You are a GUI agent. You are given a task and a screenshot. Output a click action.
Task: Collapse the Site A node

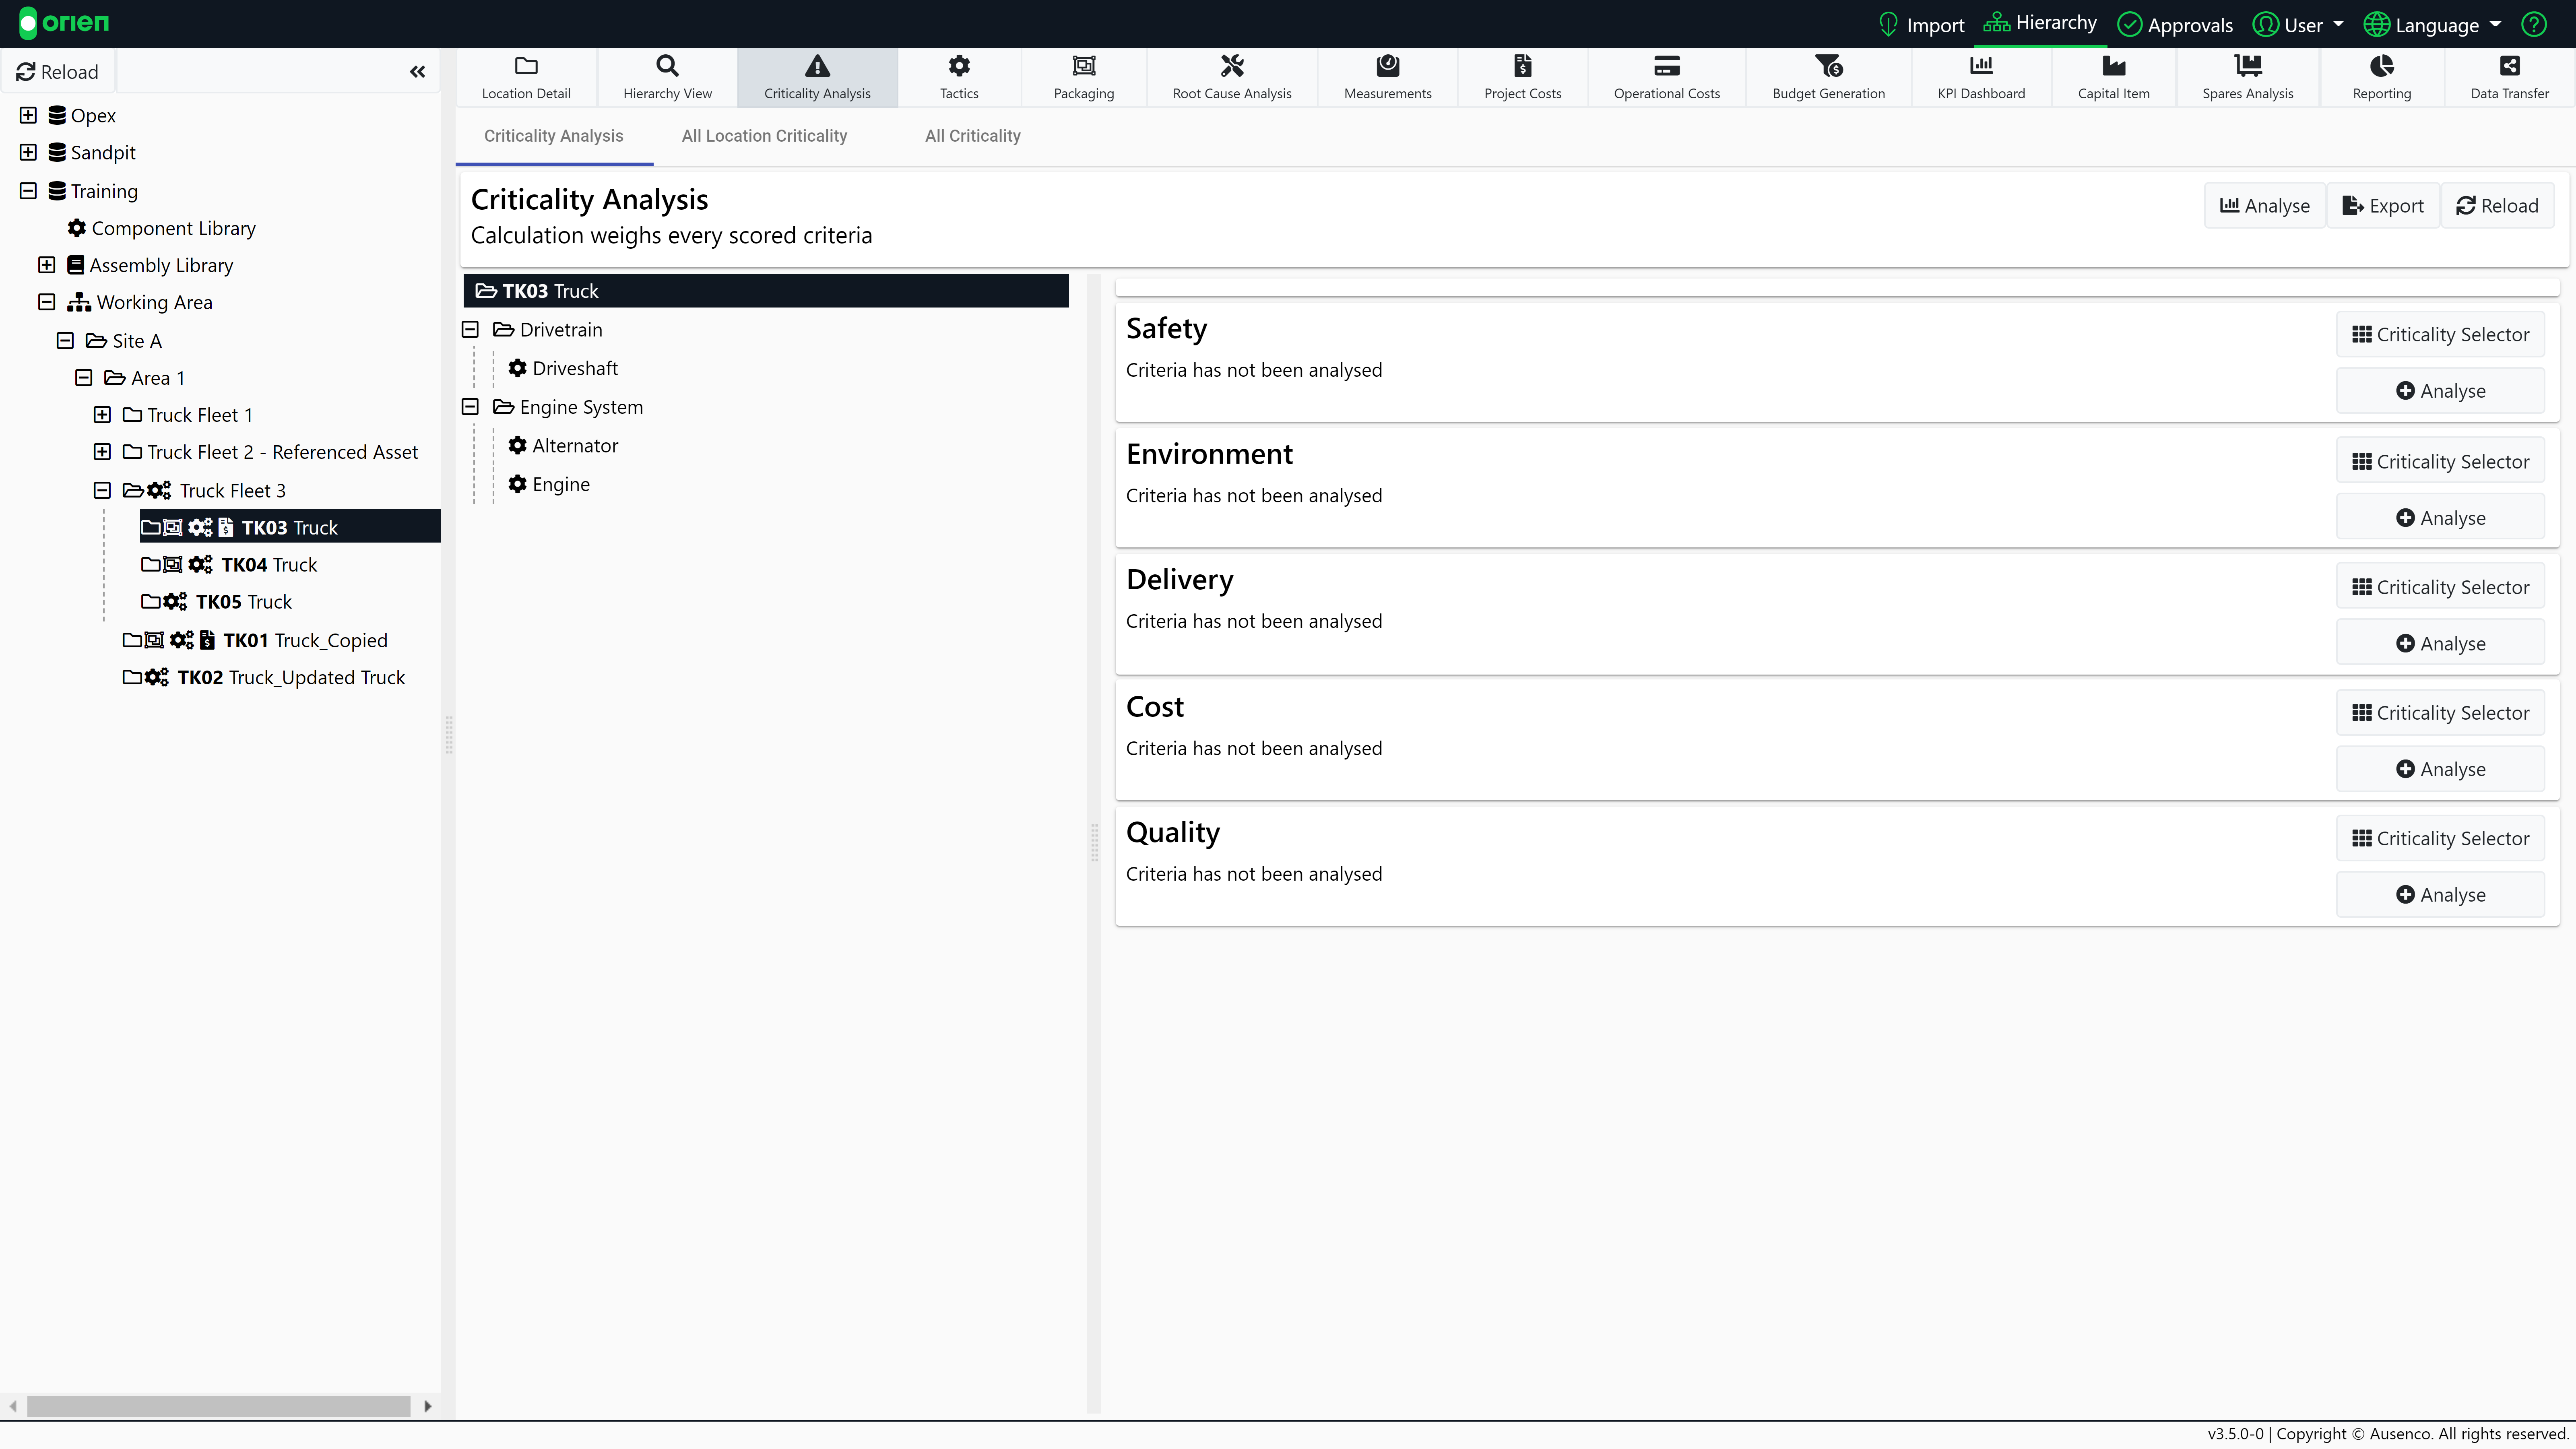coord(65,340)
